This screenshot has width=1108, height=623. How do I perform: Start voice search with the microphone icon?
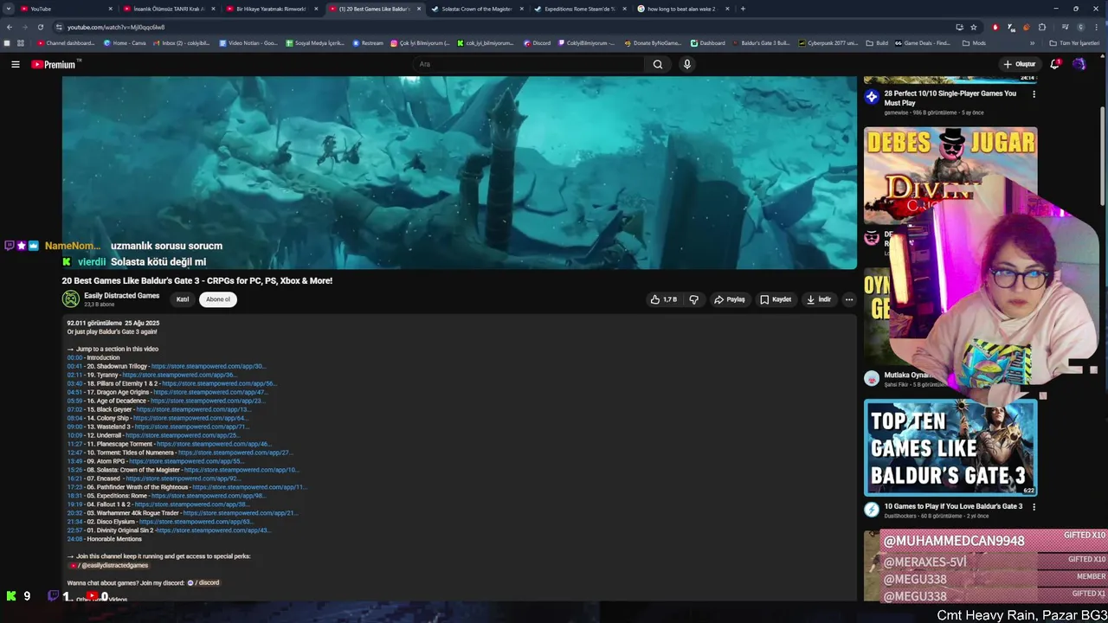686,64
